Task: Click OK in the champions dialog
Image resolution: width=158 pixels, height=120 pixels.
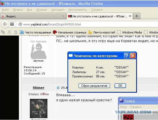Action: [120, 86]
